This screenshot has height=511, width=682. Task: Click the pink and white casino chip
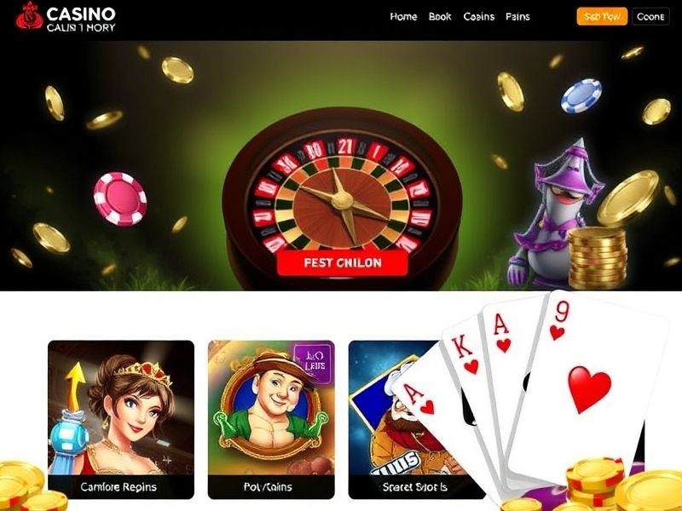(x=120, y=198)
